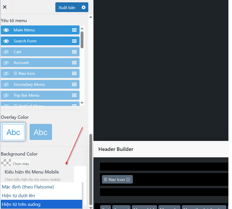Show the Cart element using its eye icon
Screen dimensions: 232x209
tap(6, 52)
